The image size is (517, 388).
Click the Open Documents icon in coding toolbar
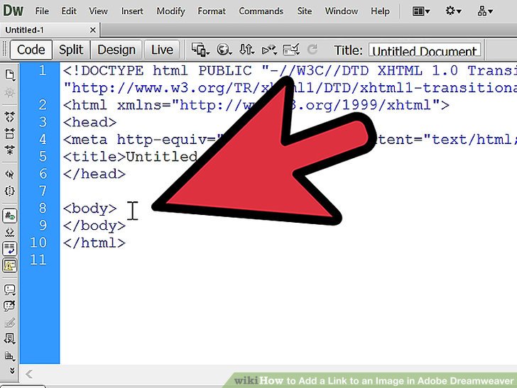pyautogui.click(x=10, y=74)
